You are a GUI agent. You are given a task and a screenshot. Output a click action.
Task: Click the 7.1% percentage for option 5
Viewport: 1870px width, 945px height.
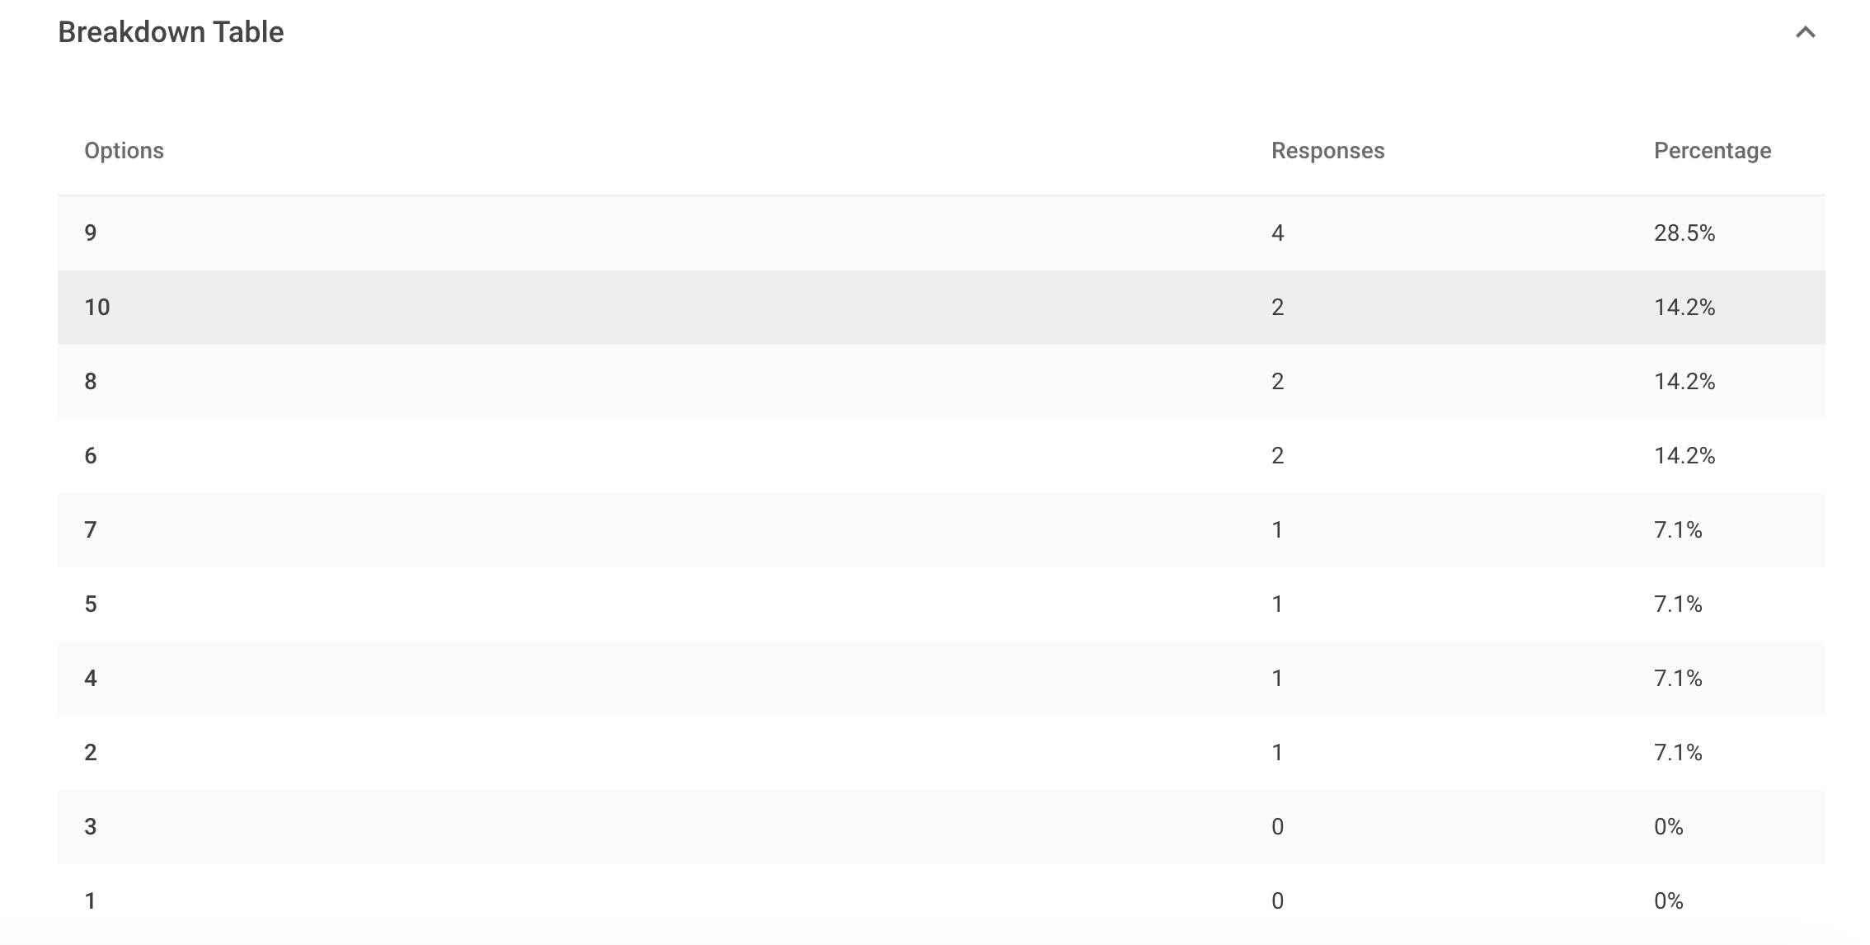click(1678, 604)
